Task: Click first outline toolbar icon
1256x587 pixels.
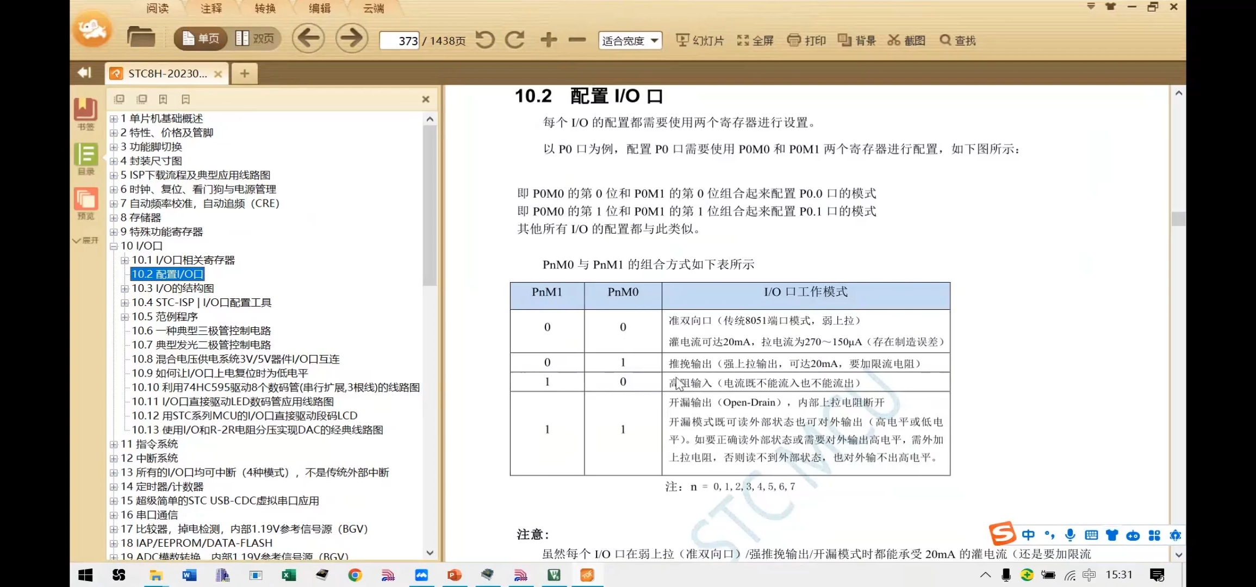Action: [119, 99]
